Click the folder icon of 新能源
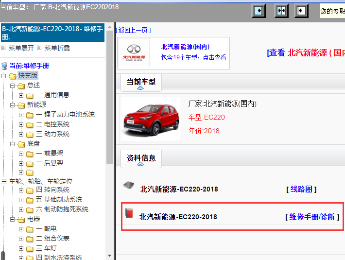 21,105
